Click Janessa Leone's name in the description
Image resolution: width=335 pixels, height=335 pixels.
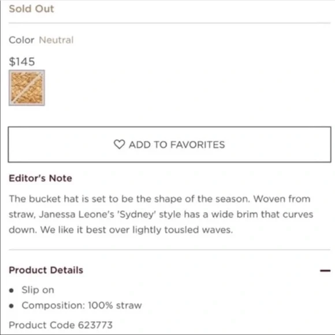(x=76, y=214)
